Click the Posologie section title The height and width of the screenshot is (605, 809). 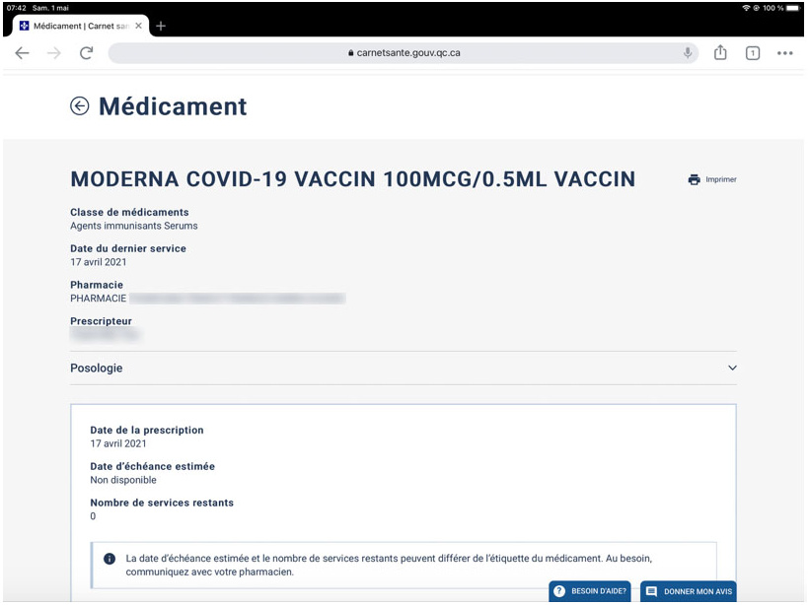click(97, 369)
